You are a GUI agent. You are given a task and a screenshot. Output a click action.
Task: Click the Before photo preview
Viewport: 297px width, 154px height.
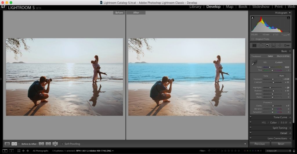click(x=64, y=77)
